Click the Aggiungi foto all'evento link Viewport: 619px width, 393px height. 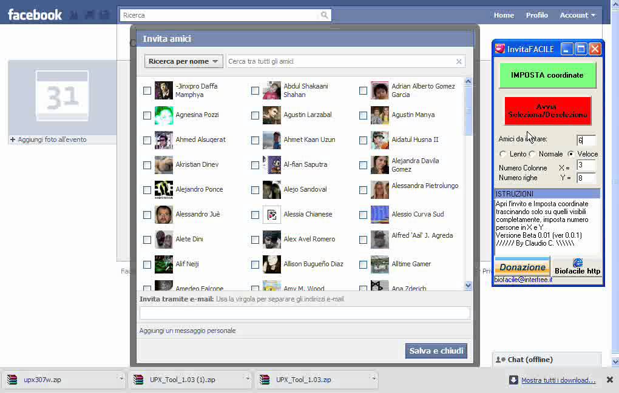(52, 139)
